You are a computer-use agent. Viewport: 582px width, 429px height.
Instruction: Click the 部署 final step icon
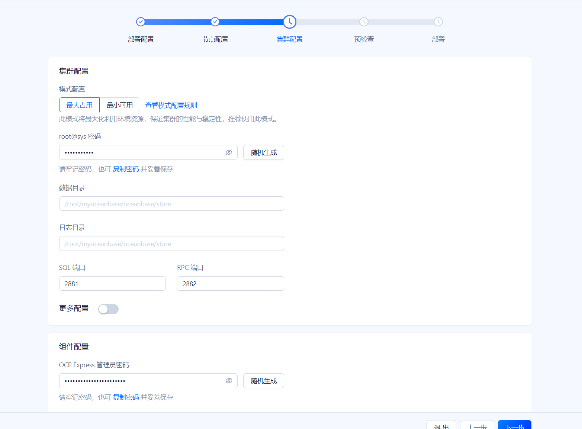(x=438, y=22)
